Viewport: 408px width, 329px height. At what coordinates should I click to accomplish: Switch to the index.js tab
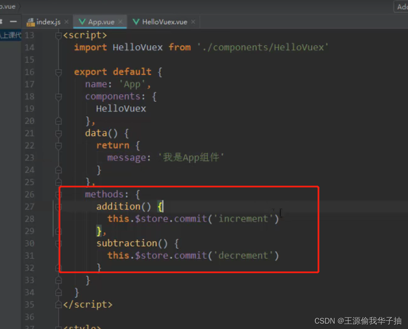click(x=48, y=22)
